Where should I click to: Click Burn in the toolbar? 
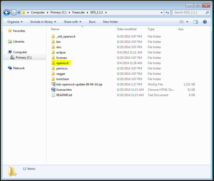point(92,22)
